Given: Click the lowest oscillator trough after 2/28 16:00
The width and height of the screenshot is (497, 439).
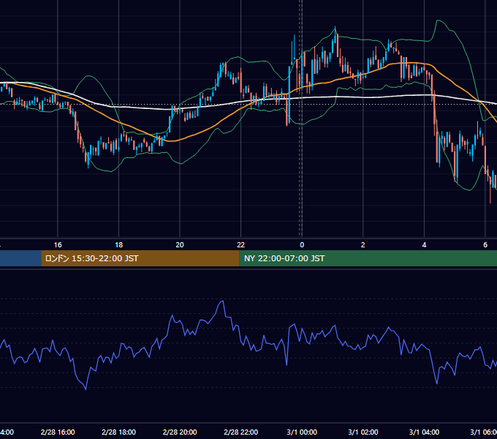Looking at the screenshot, I should [x=86, y=389].
